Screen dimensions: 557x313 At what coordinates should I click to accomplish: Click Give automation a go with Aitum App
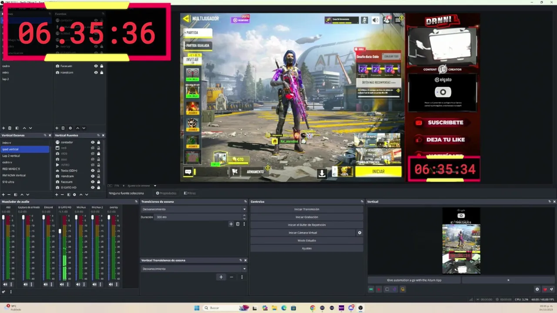coord(414,280)
